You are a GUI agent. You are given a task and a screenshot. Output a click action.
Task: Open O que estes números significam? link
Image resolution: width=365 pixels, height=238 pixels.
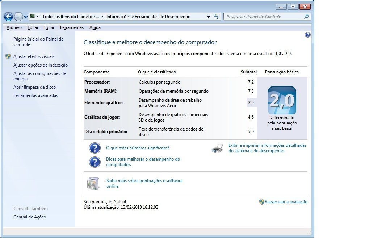click(x=138, y=148)
